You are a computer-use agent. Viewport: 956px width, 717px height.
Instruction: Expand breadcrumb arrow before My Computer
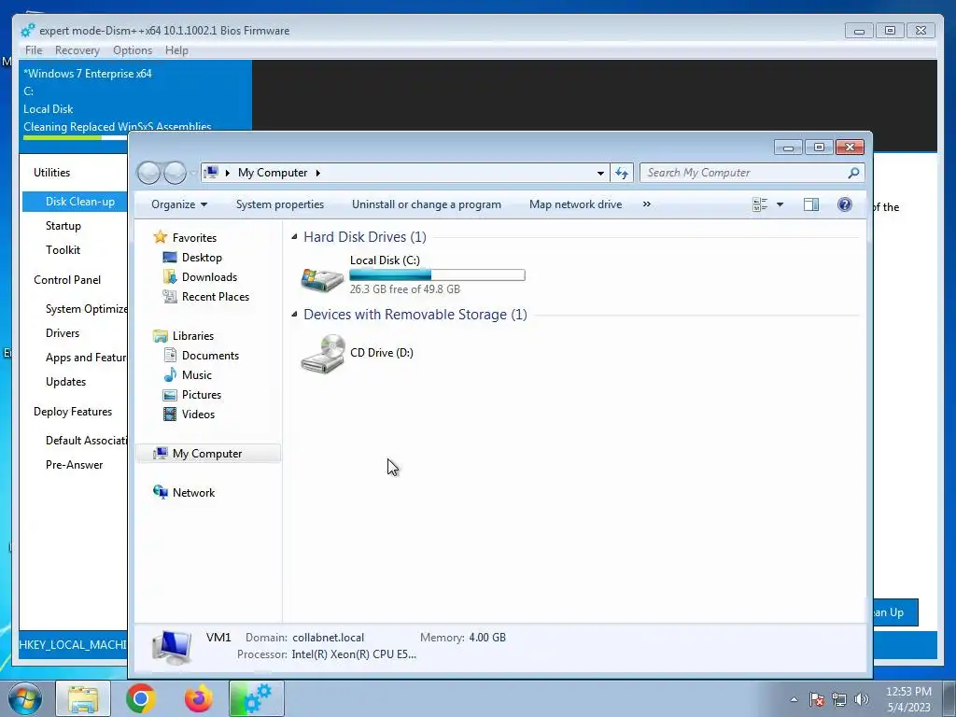tap(228, 173)
